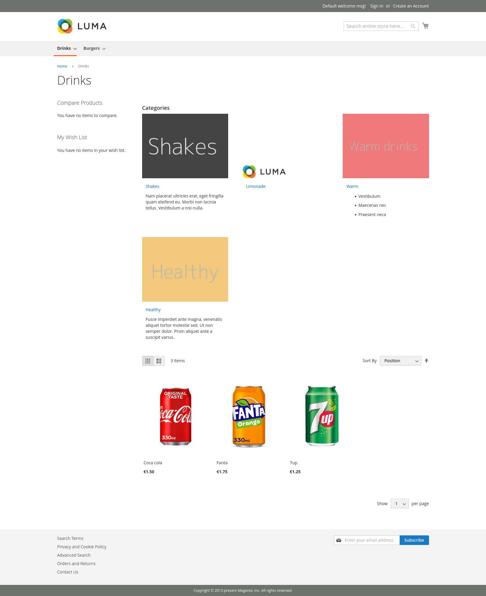Open the Sort By Position dropdown
The width and height of the screenshot is (486, 596).
400,361
